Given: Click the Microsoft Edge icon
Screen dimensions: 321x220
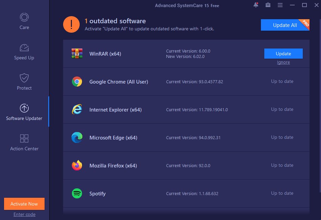Looking at the screenshot, I should click(x=77, y=137).
